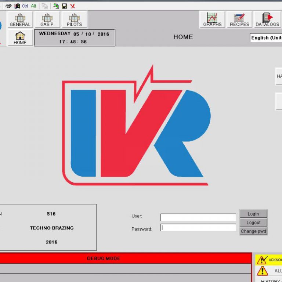Click the time display 17 : 48 : 56

point(73,42)
